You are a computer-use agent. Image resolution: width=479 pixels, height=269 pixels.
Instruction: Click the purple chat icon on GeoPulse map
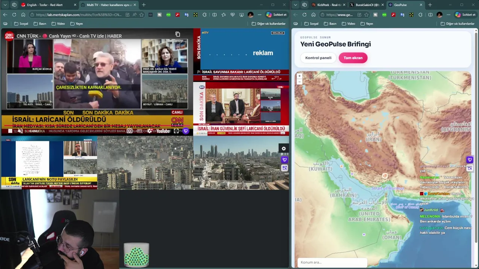tap(470, 160)
